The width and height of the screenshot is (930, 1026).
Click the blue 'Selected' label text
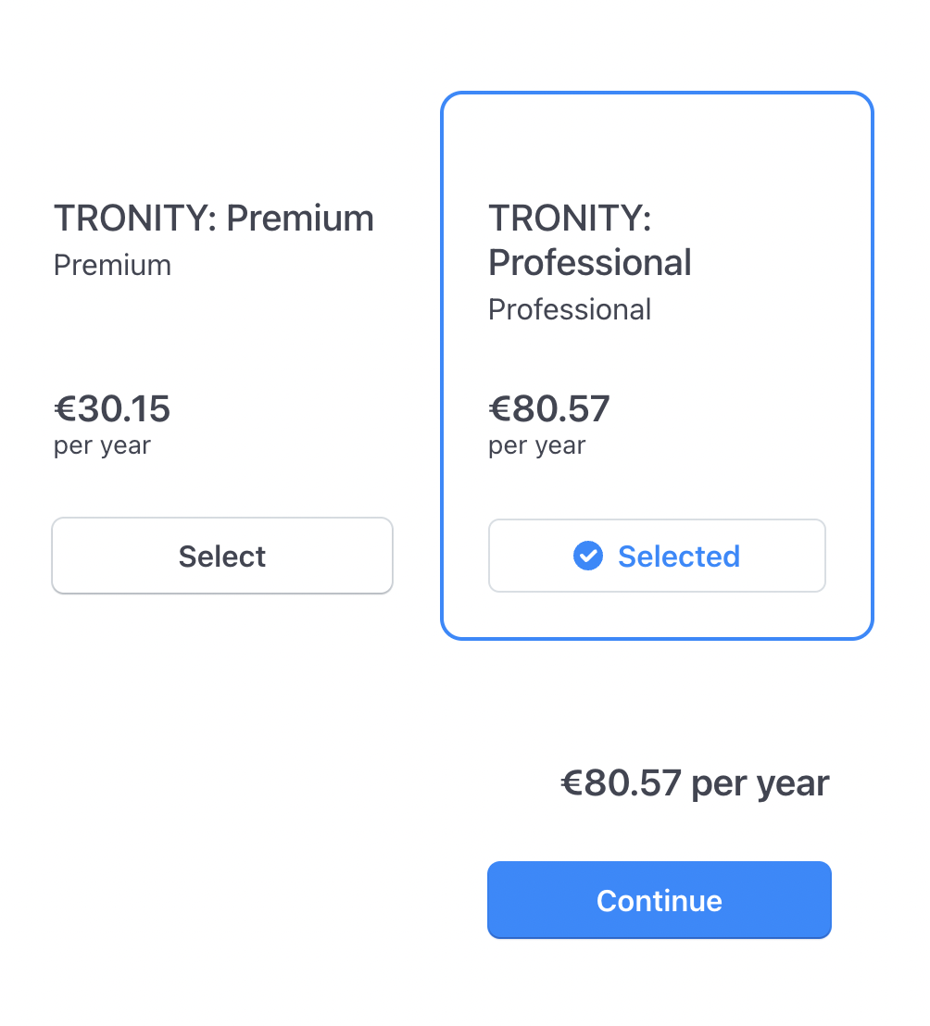[679, 557]
